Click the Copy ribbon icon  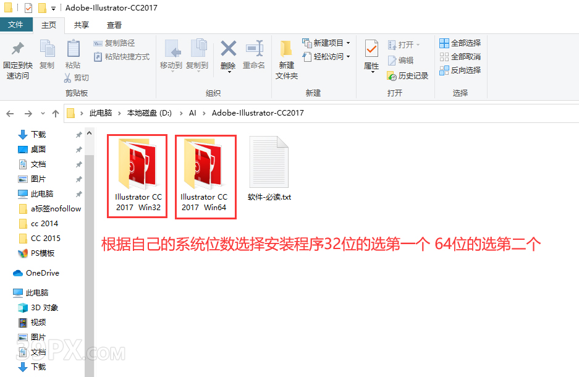coord(47,48)
